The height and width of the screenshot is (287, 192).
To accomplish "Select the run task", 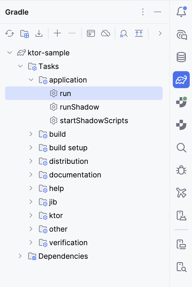I will tap(84, 93).
